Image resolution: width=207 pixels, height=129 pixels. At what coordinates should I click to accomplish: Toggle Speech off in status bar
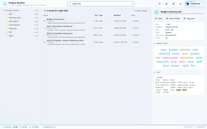200,127
